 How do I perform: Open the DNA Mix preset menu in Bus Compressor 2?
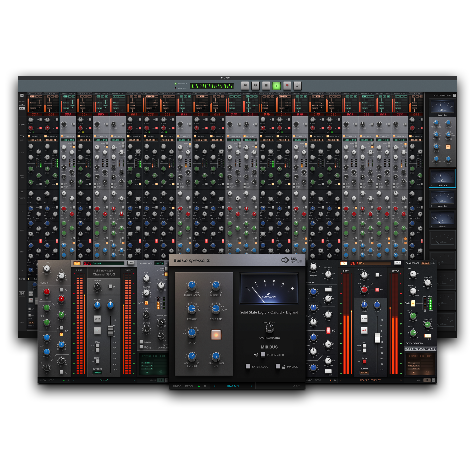(233, 386)
